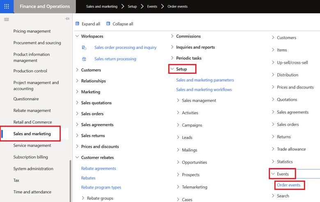
Task: Click Setup in the breadcrumb path
Action: click(x=132, y=7)
